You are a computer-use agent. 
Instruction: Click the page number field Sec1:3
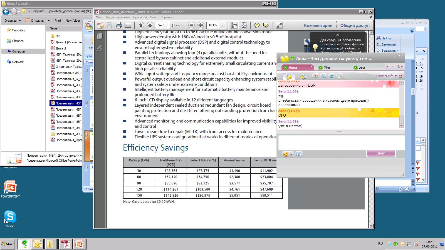coord(163,25)
